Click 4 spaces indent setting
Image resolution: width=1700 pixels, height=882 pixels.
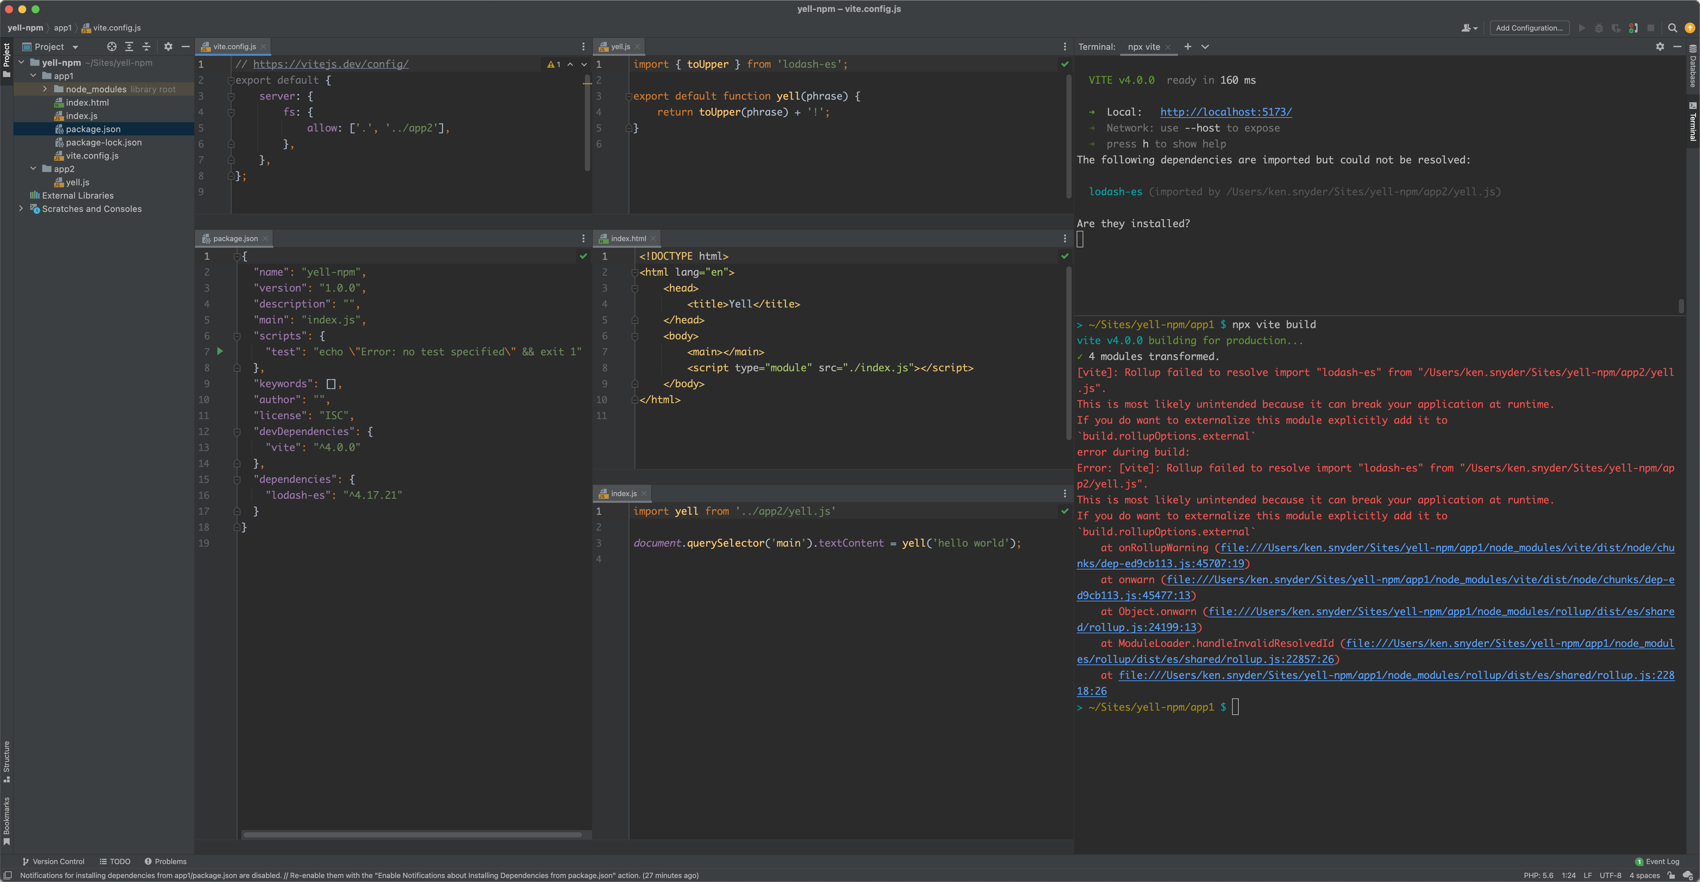coord(1645,875)
